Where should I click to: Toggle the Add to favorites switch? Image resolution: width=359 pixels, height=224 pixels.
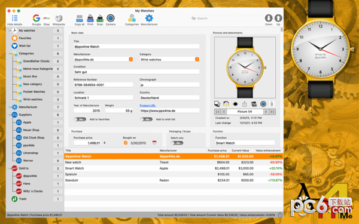80,119
